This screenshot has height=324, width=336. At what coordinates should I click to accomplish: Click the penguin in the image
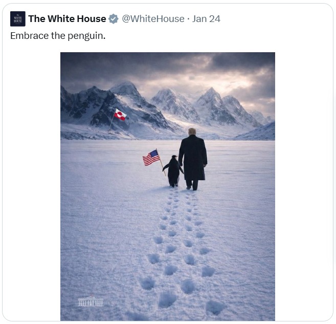[x=173, y=171]
